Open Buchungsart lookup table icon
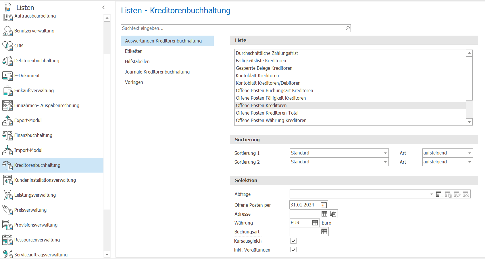 tap(324, 232)
